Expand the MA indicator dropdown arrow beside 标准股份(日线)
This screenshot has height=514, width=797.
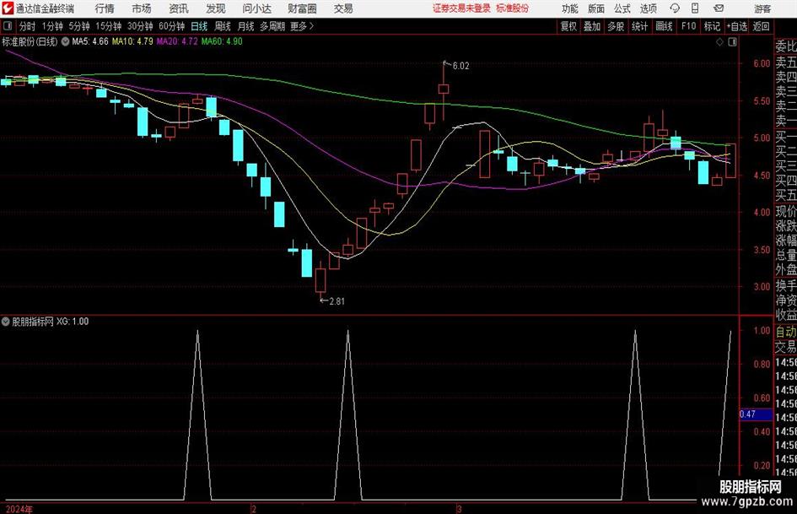(x=65, y=41)
